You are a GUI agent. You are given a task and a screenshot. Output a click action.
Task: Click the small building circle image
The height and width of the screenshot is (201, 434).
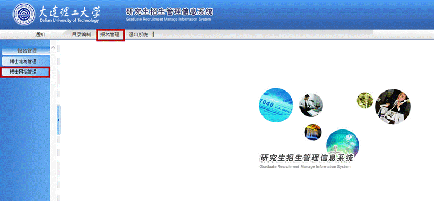[x=313, y=132]
